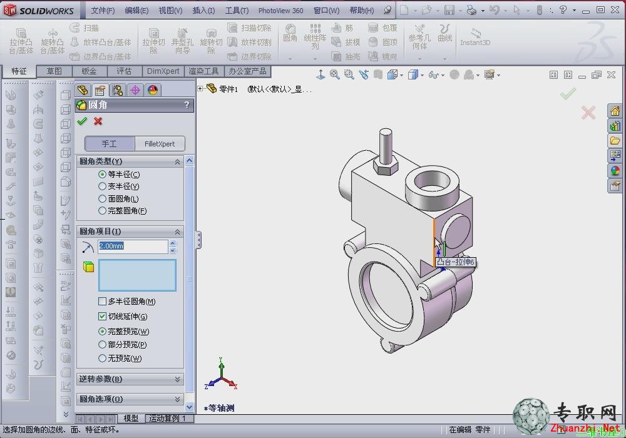626x438 pixels.
Task: Click the 手工 manual mode button
Action: pos(110,144)
